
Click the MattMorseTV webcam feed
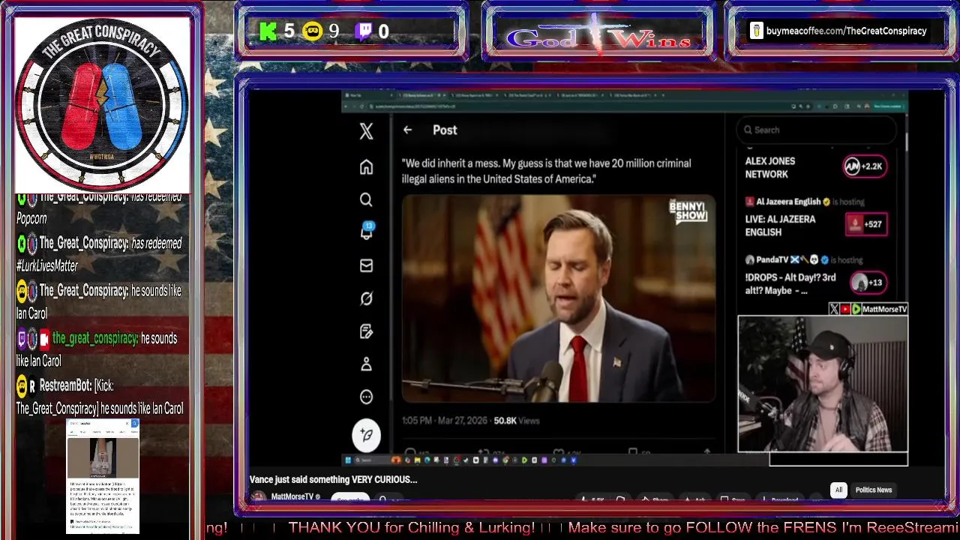tap(823, 383)
